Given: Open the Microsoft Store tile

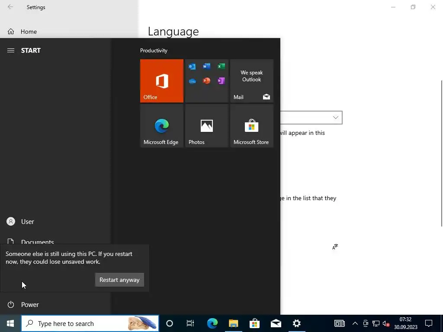Looking at the screenshot, I should tap(252, 126).
